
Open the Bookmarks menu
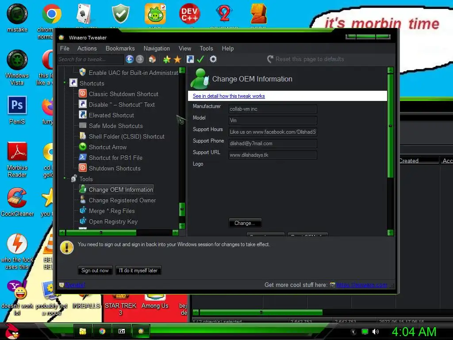click(x=120, y=48)
